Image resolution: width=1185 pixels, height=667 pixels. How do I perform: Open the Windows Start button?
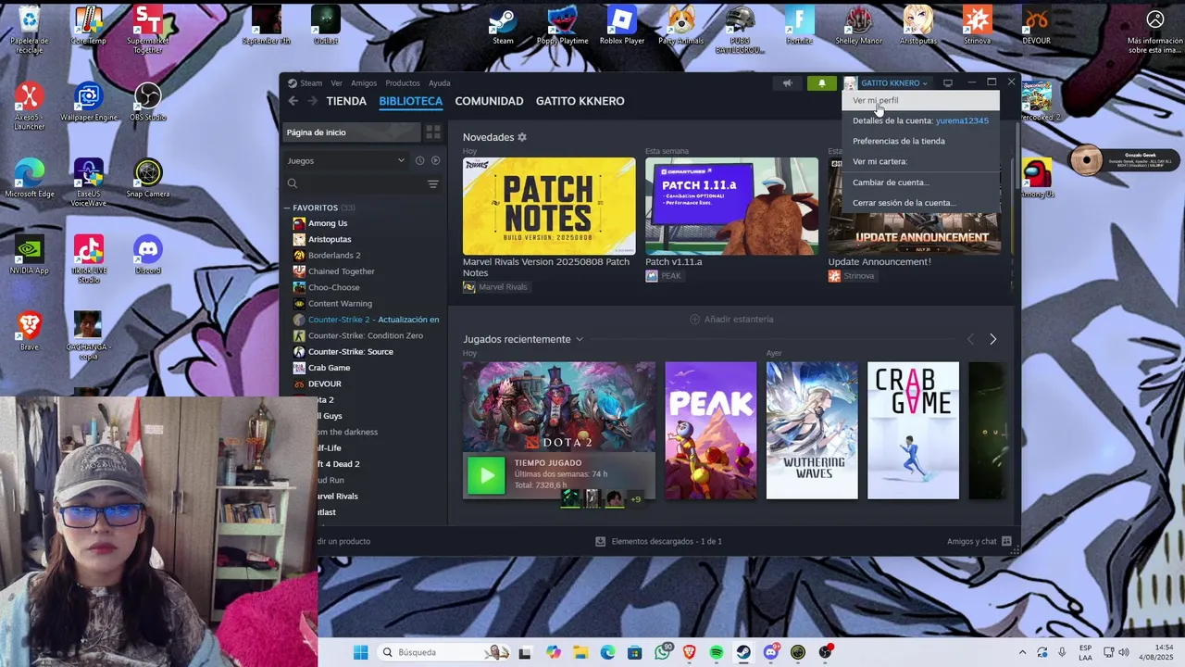[360, 652]
